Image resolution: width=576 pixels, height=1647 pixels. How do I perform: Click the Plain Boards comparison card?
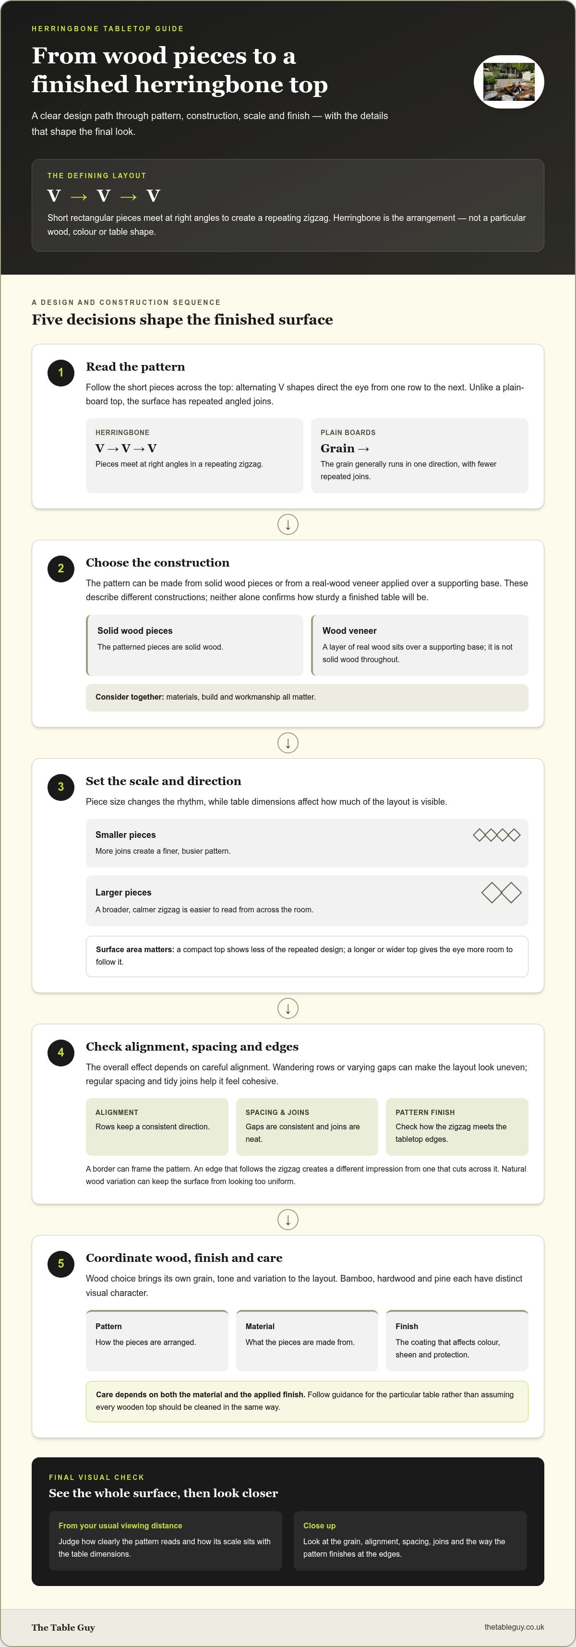click(420, 455)
